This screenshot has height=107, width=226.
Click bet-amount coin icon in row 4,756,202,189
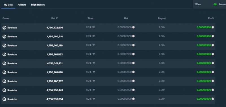pyautogui.click(x=133, y=45)
